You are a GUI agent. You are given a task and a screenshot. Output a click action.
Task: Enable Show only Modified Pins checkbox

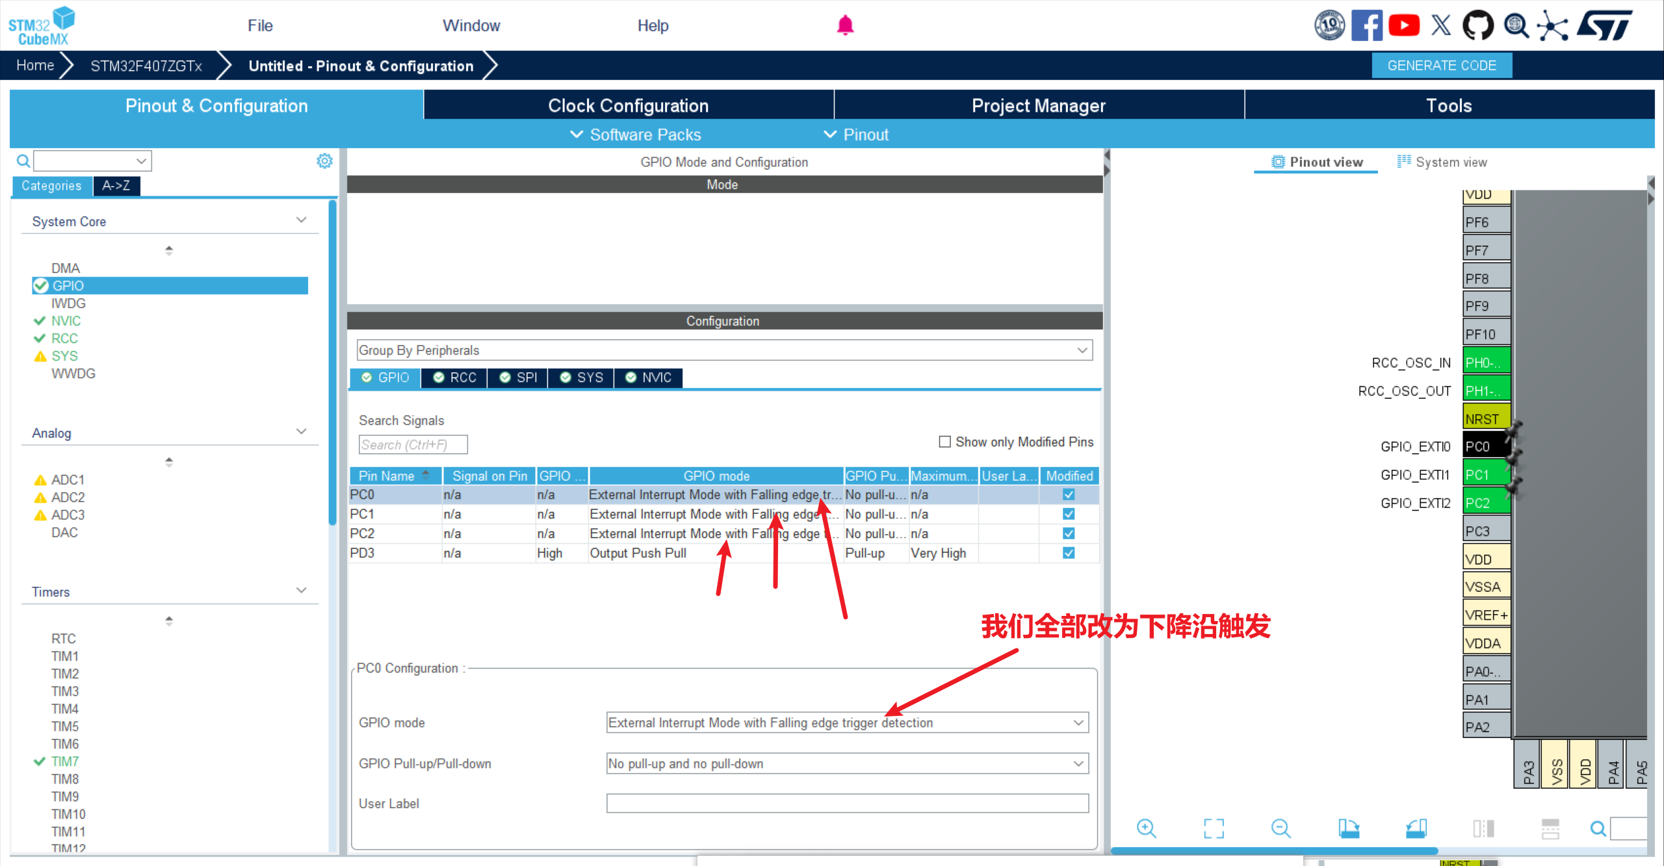[944, 442]
